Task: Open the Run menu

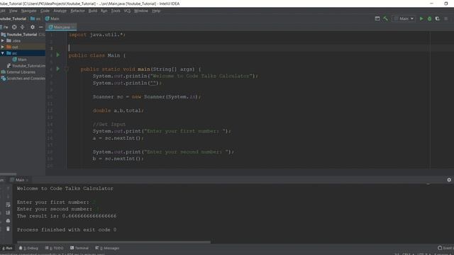Action: click(x=104, y=11)
